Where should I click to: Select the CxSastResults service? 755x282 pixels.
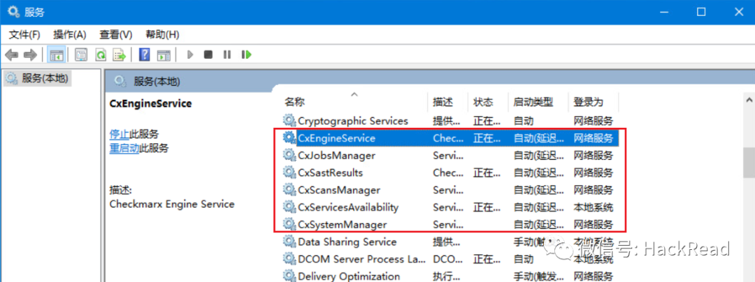[x=450, y=172]
